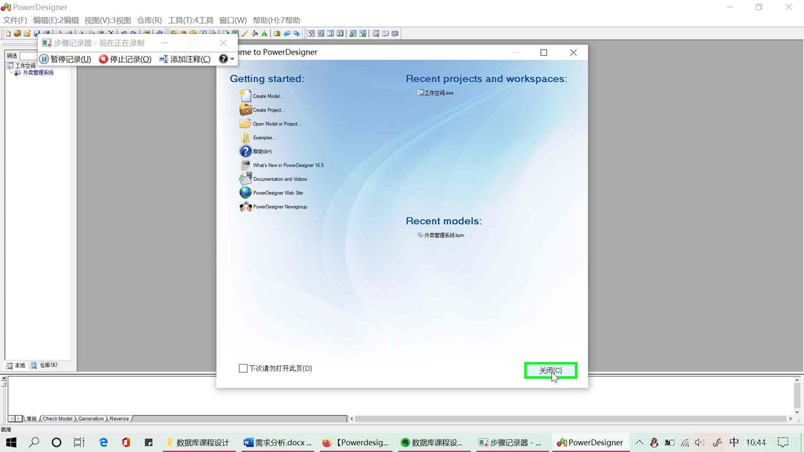Click the green letter A toolbar icon
The height and width of the screenshot is (452, 804).
[264, 34]
